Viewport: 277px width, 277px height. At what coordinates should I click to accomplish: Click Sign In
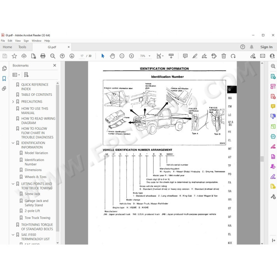266,47
